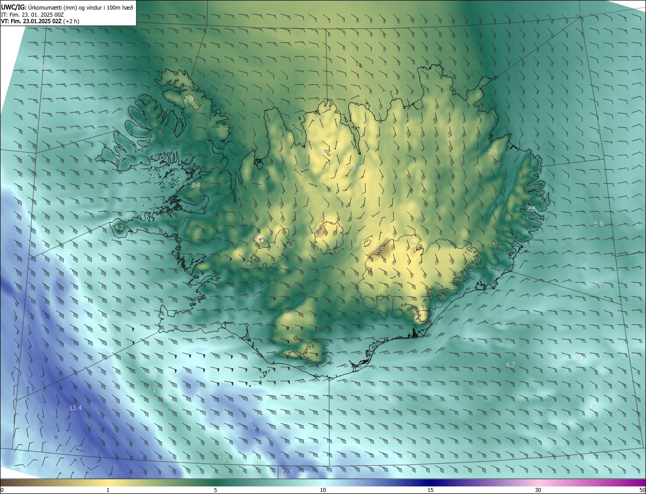
Task: Click the 0.4 value label on the map
Action: coord(380,249)
